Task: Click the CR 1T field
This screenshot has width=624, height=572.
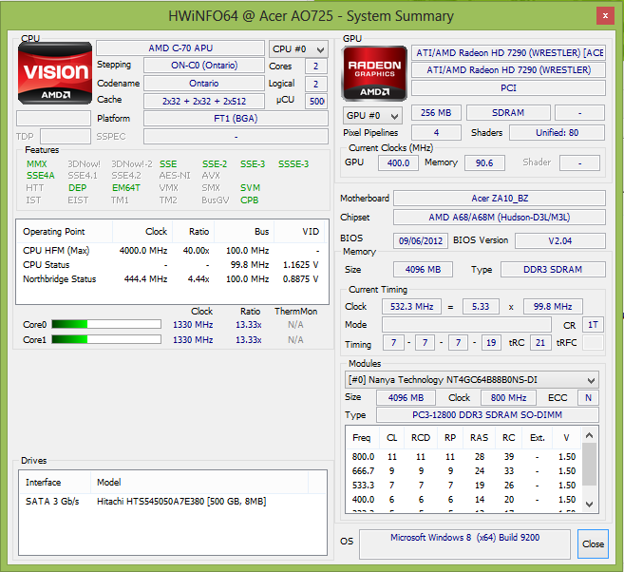Action: (x=593, y=325)
